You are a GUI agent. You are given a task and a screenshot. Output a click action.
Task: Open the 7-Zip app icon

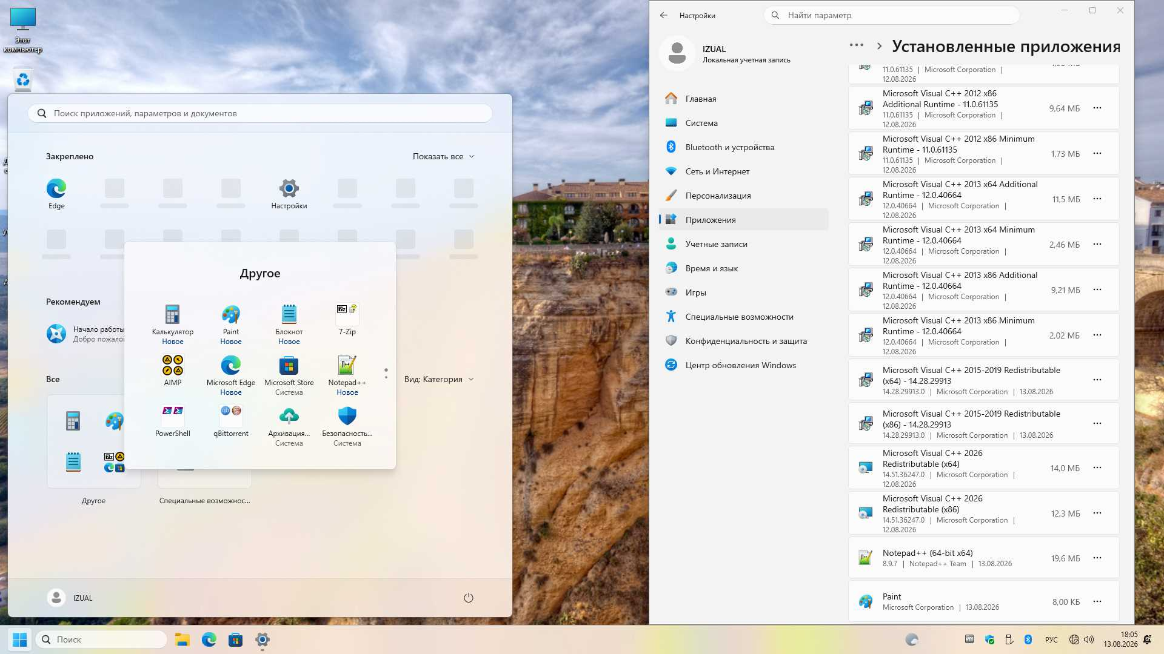[x=347, y=320]
